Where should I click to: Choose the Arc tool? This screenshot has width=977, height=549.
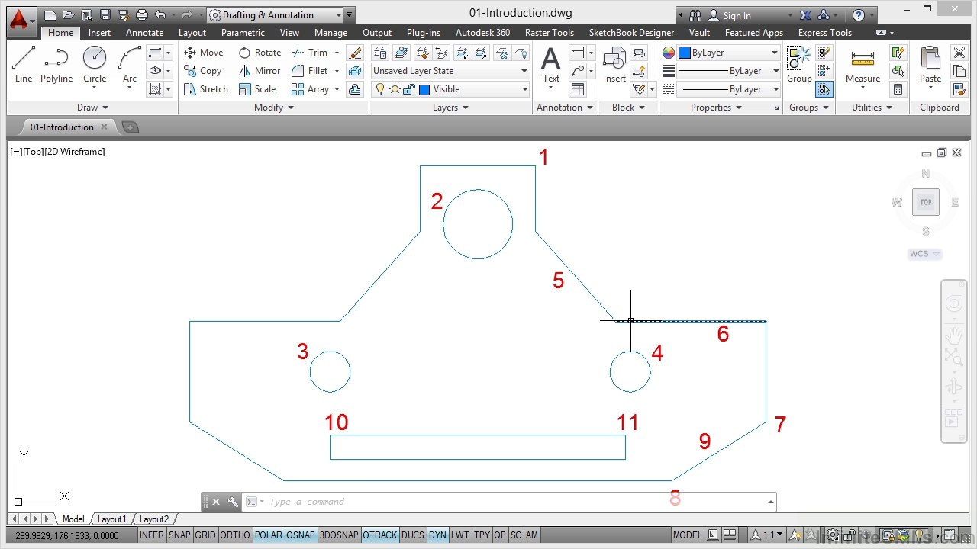(130, 65)
